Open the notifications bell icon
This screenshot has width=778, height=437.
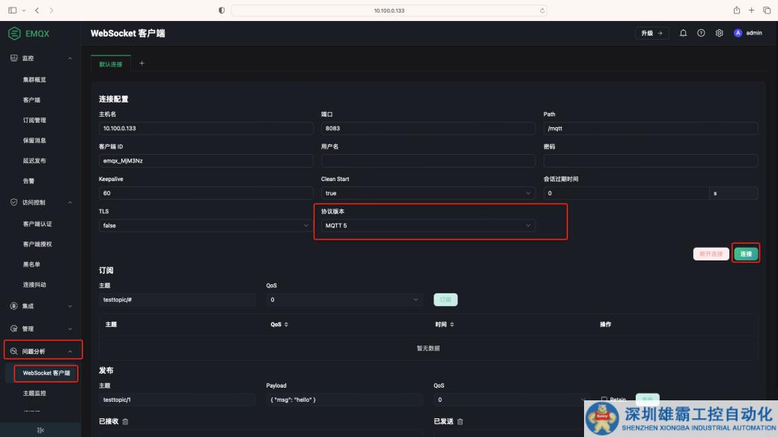click(683, 33)
